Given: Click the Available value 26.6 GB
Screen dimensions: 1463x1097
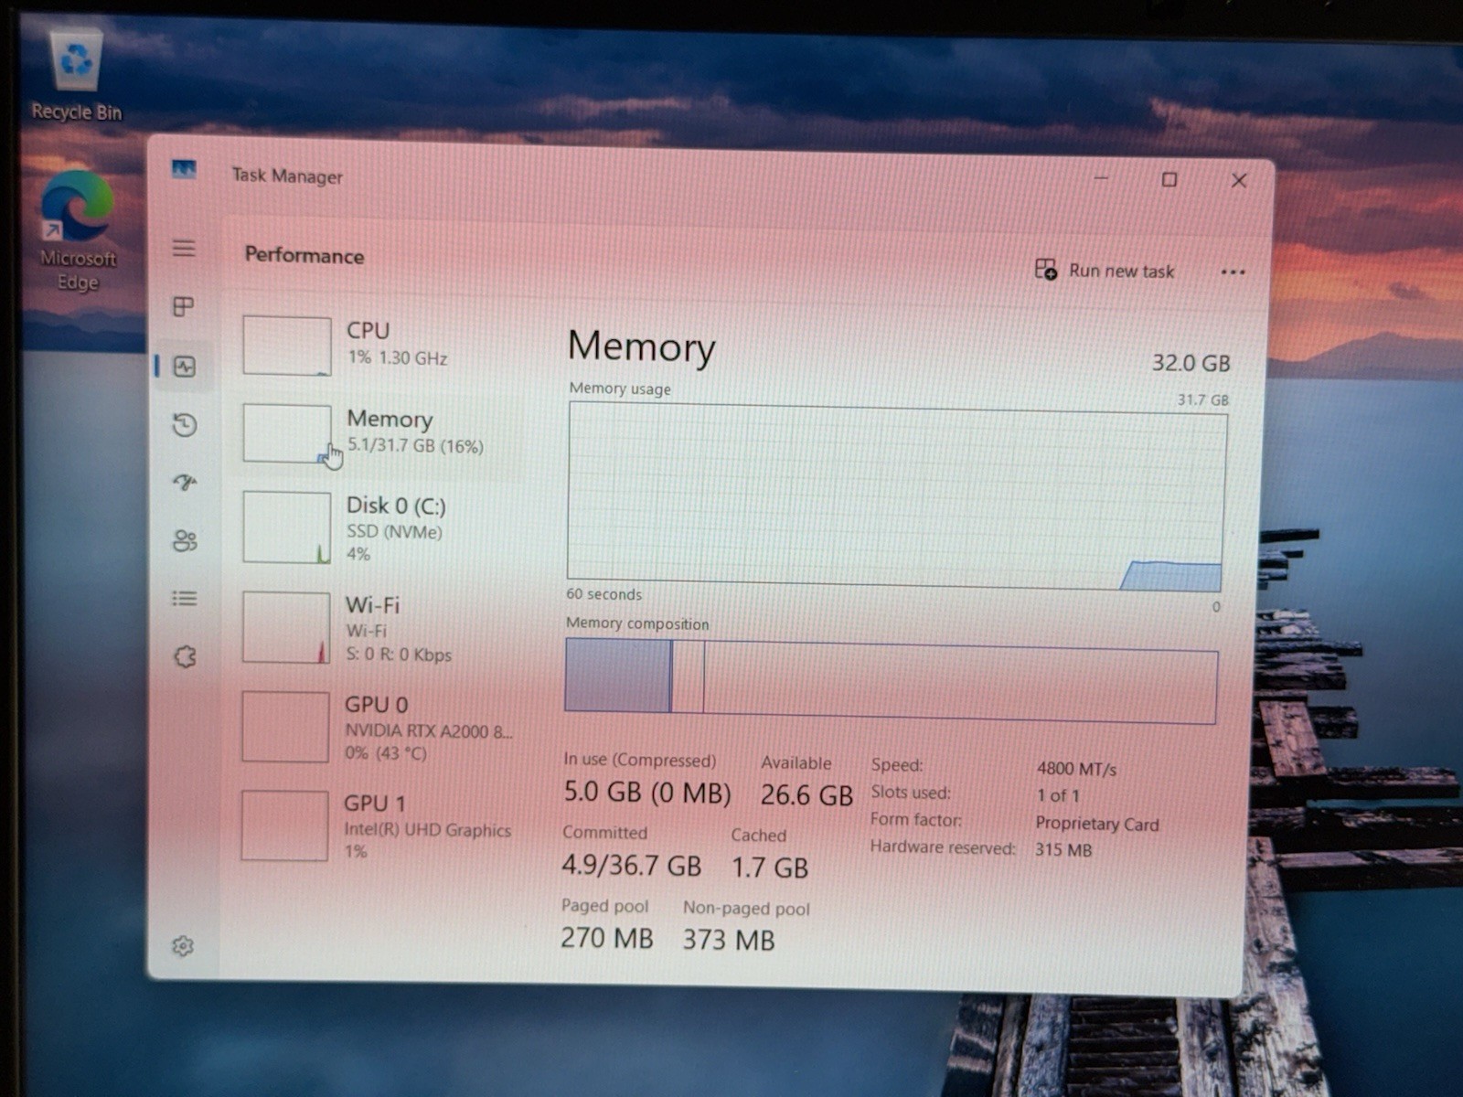Looking at the screenshot, I should 806,794.
